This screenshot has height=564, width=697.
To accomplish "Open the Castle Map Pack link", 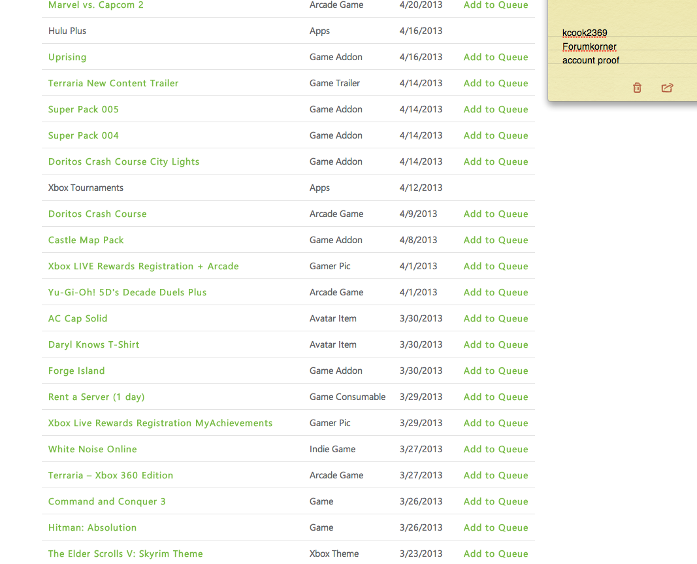I will click(86, 241).
